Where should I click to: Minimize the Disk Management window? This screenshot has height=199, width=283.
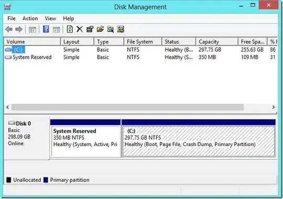point(241,6)
